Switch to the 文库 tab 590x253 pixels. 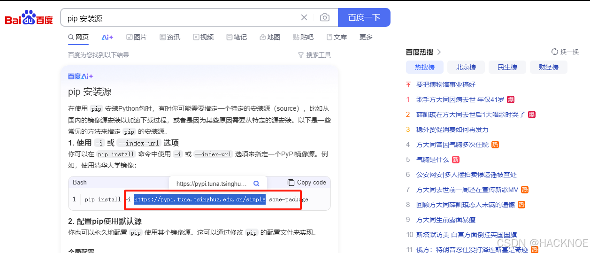(337, 37)
